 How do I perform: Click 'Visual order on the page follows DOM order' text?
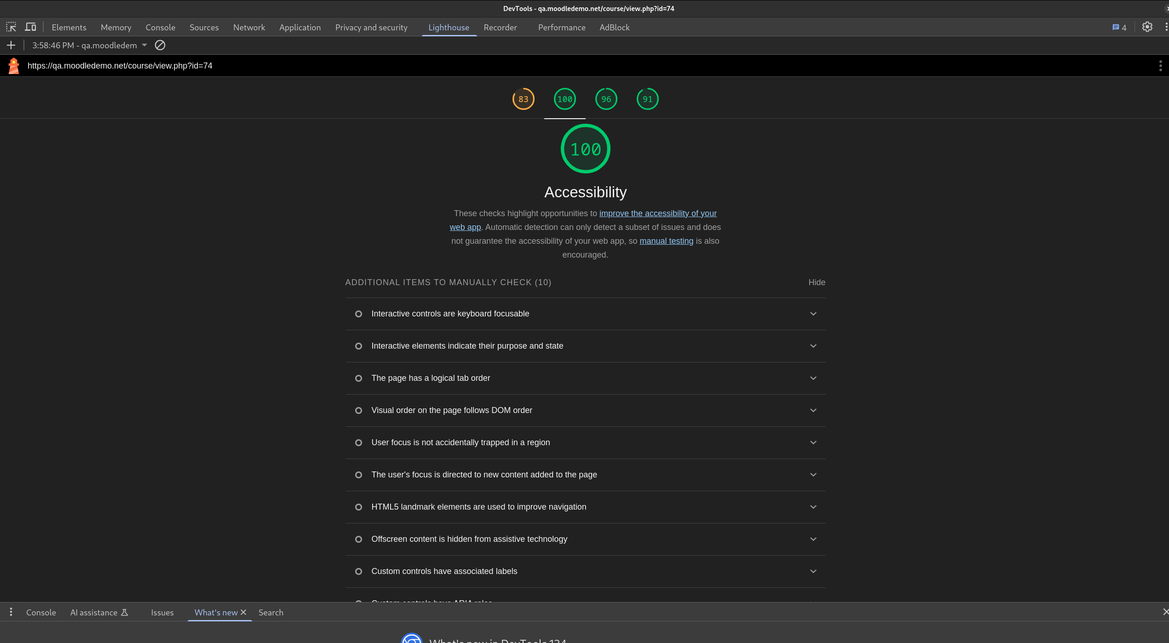point(452,410)
